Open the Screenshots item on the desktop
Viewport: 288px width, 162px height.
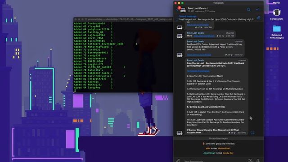(277, 14)
